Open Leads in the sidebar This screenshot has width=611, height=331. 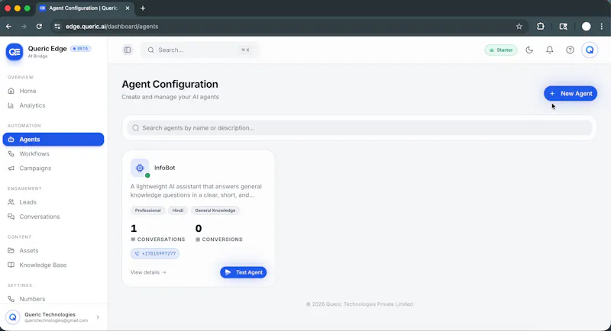pyautogui.click(x=53, y=202)
